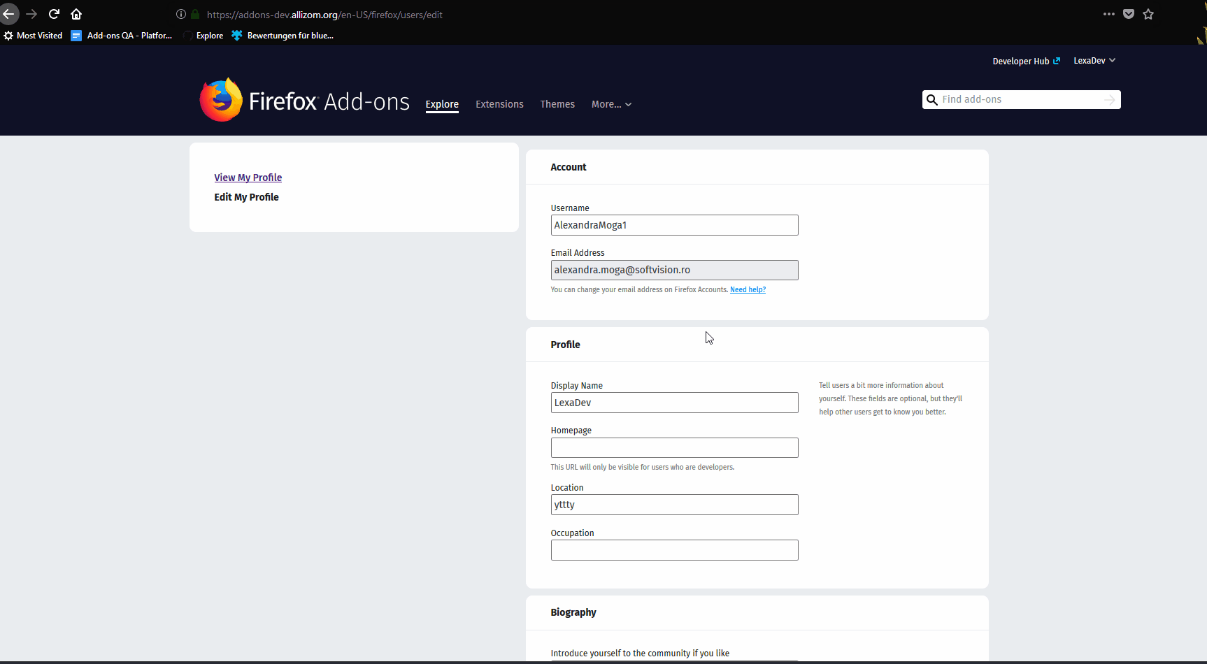Open the Developer Hub link
The image size is (1207, 664).
[1026, 61]
